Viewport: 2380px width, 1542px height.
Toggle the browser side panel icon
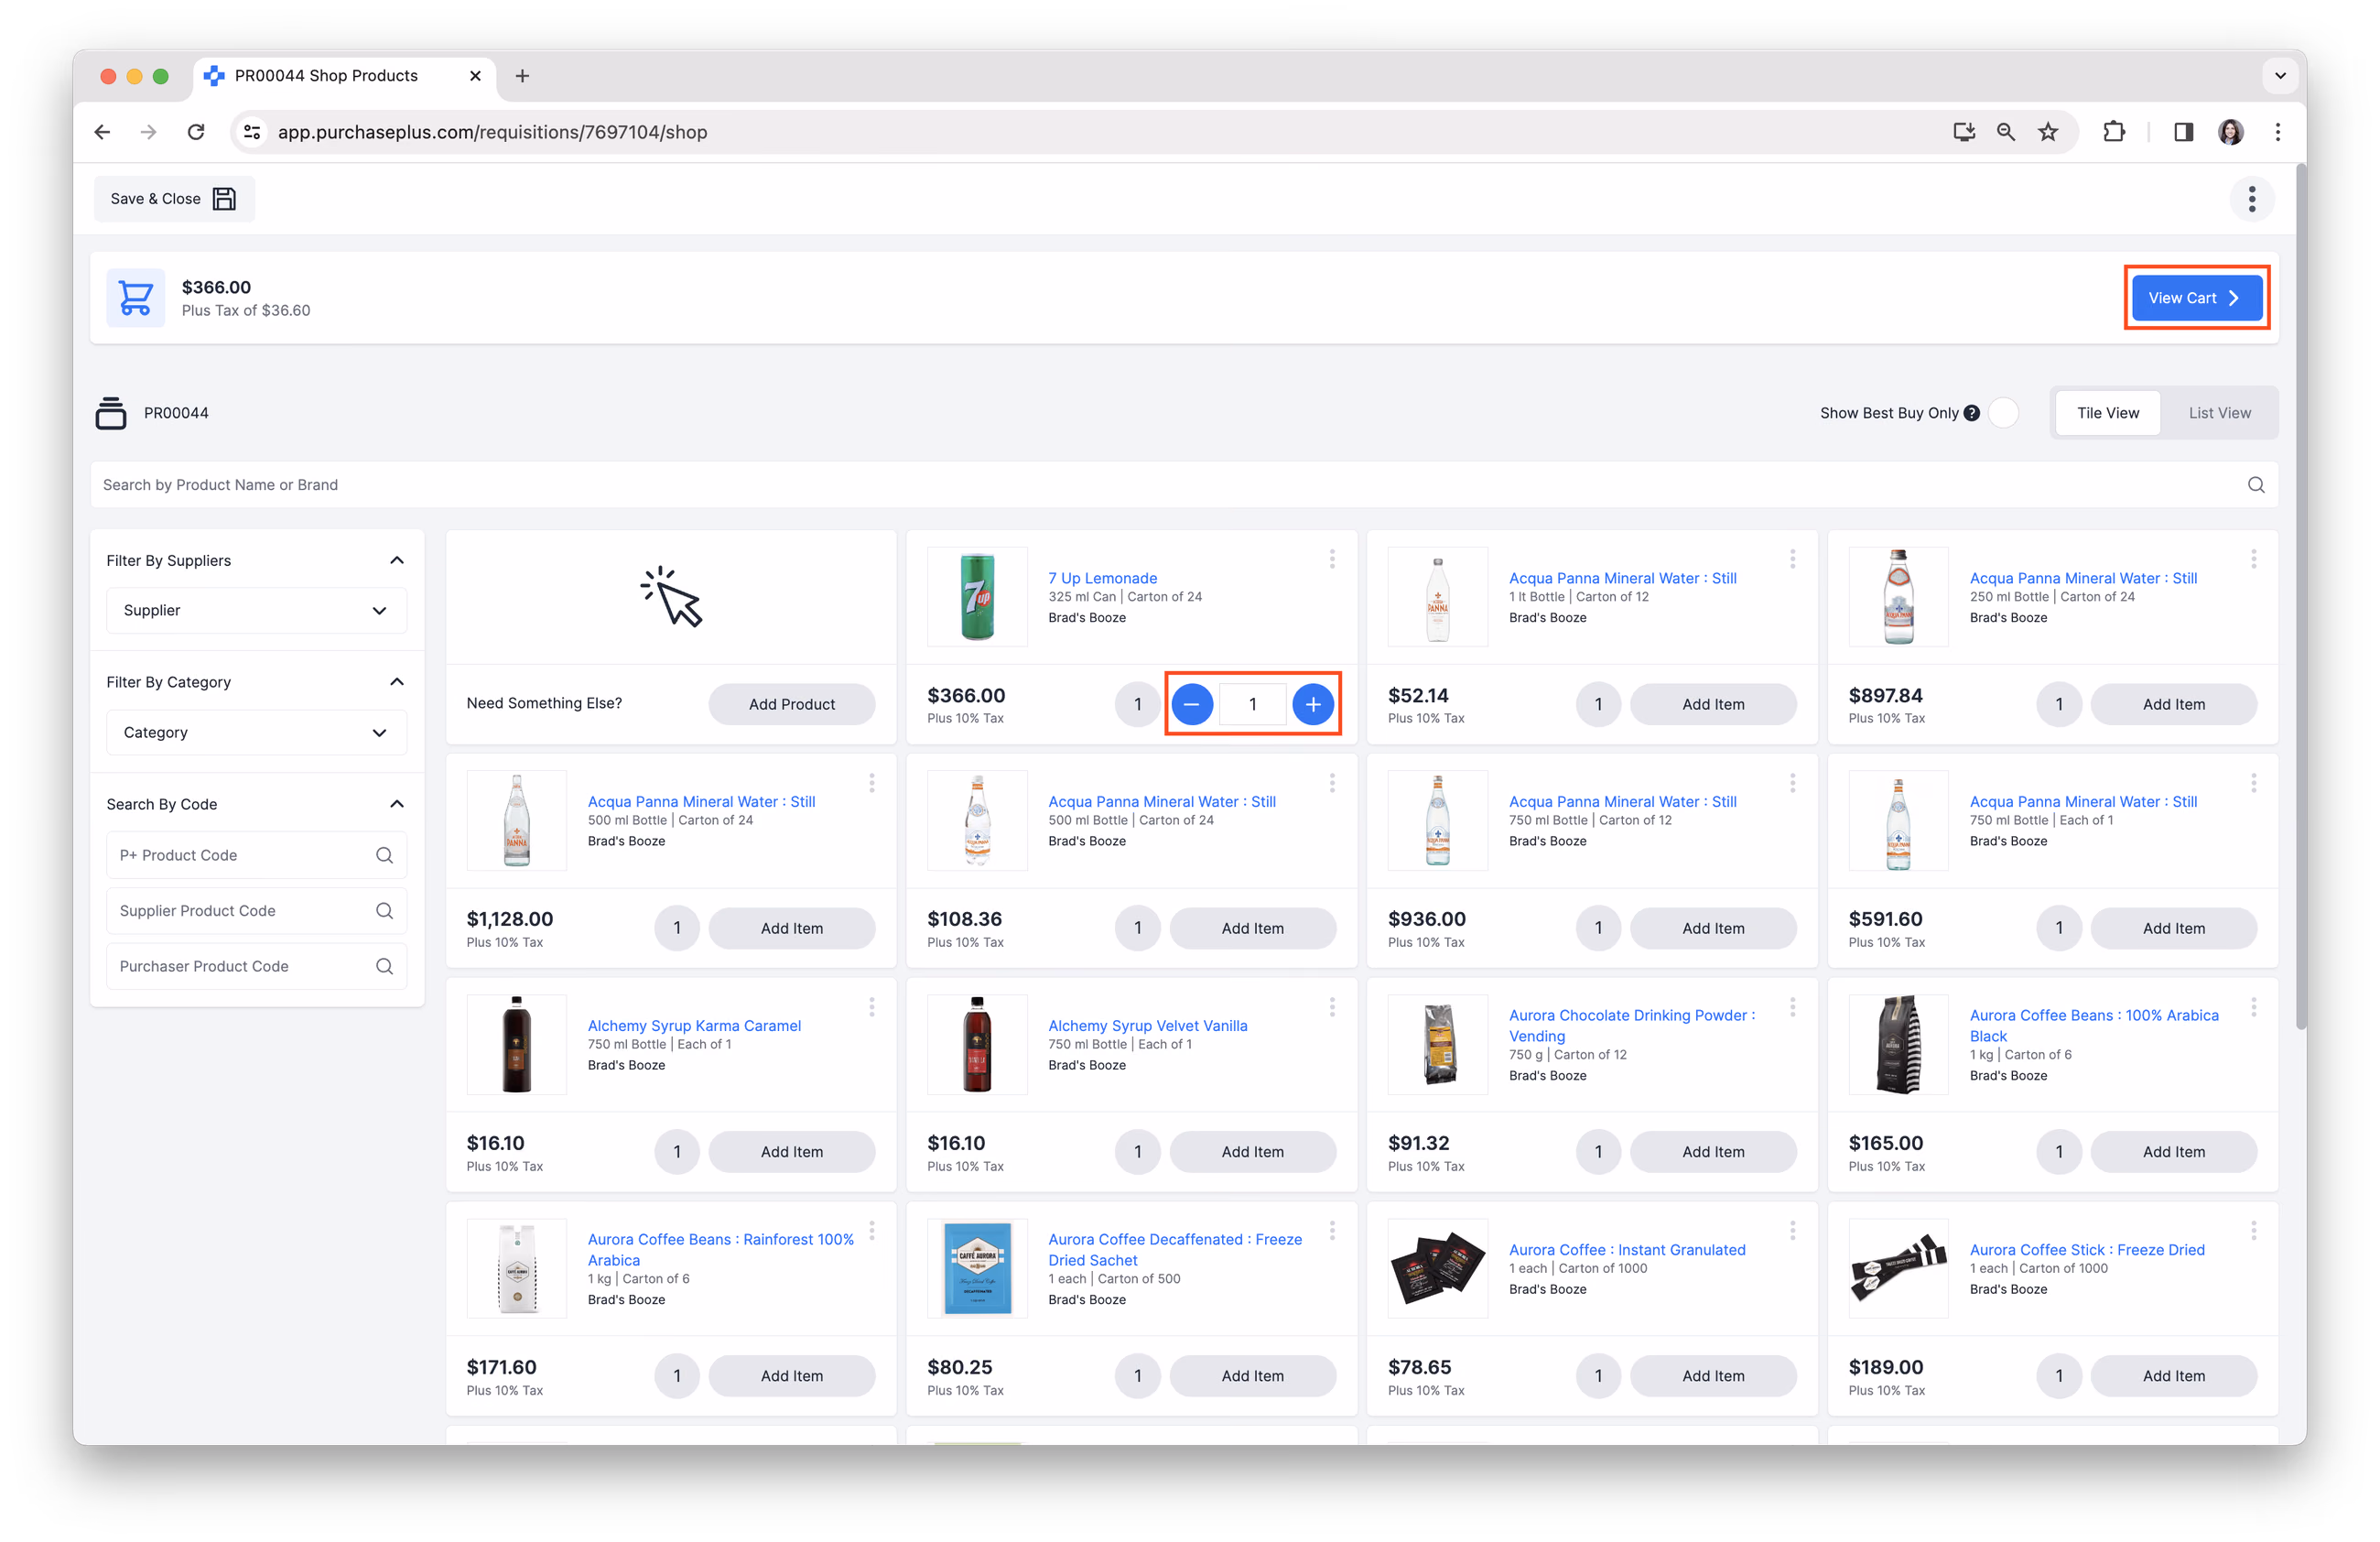pyautogui.click(x=2183, y=132)
